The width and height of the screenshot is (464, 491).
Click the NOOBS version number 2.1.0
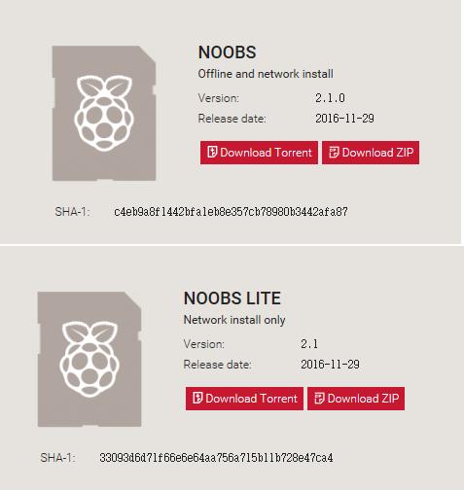(330, 98)
